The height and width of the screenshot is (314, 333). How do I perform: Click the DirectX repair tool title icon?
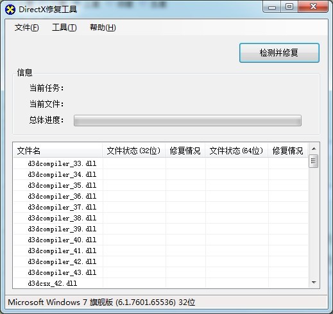click(10, 10)
